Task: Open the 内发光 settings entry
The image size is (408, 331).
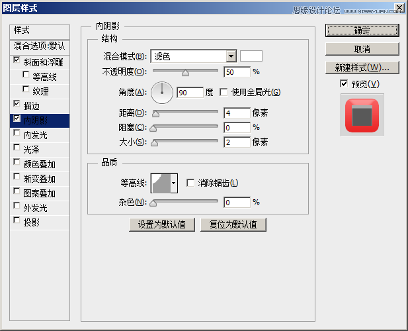Action: point(36,135)
